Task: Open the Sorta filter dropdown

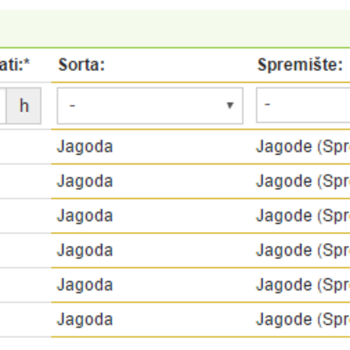Action: tap(150, 106)
